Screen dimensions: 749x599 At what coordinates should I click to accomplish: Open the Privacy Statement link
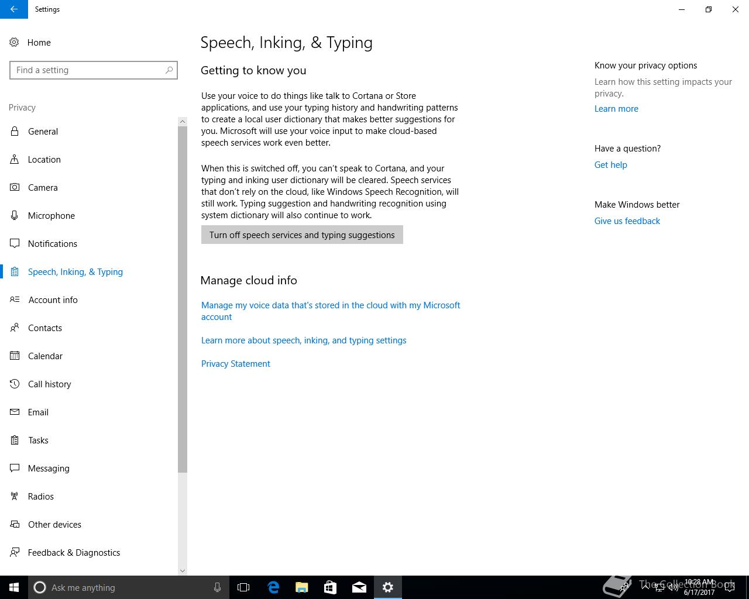click(x=235, y=363)
